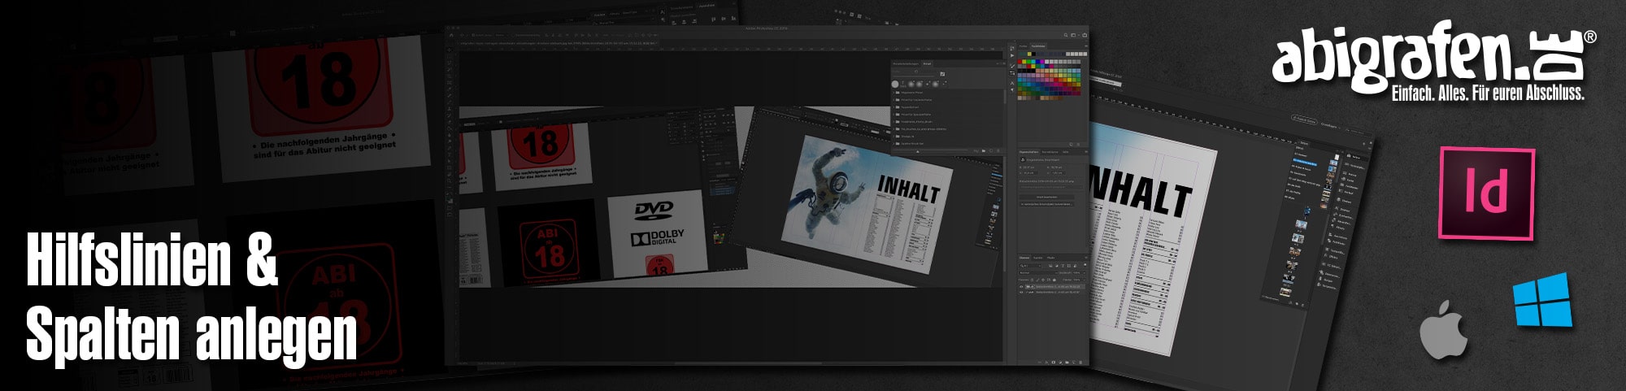Click the DVD Dolby Digital graphic in Photoshop
This screenshot has width=1626, height=391.
click(658, 232)
